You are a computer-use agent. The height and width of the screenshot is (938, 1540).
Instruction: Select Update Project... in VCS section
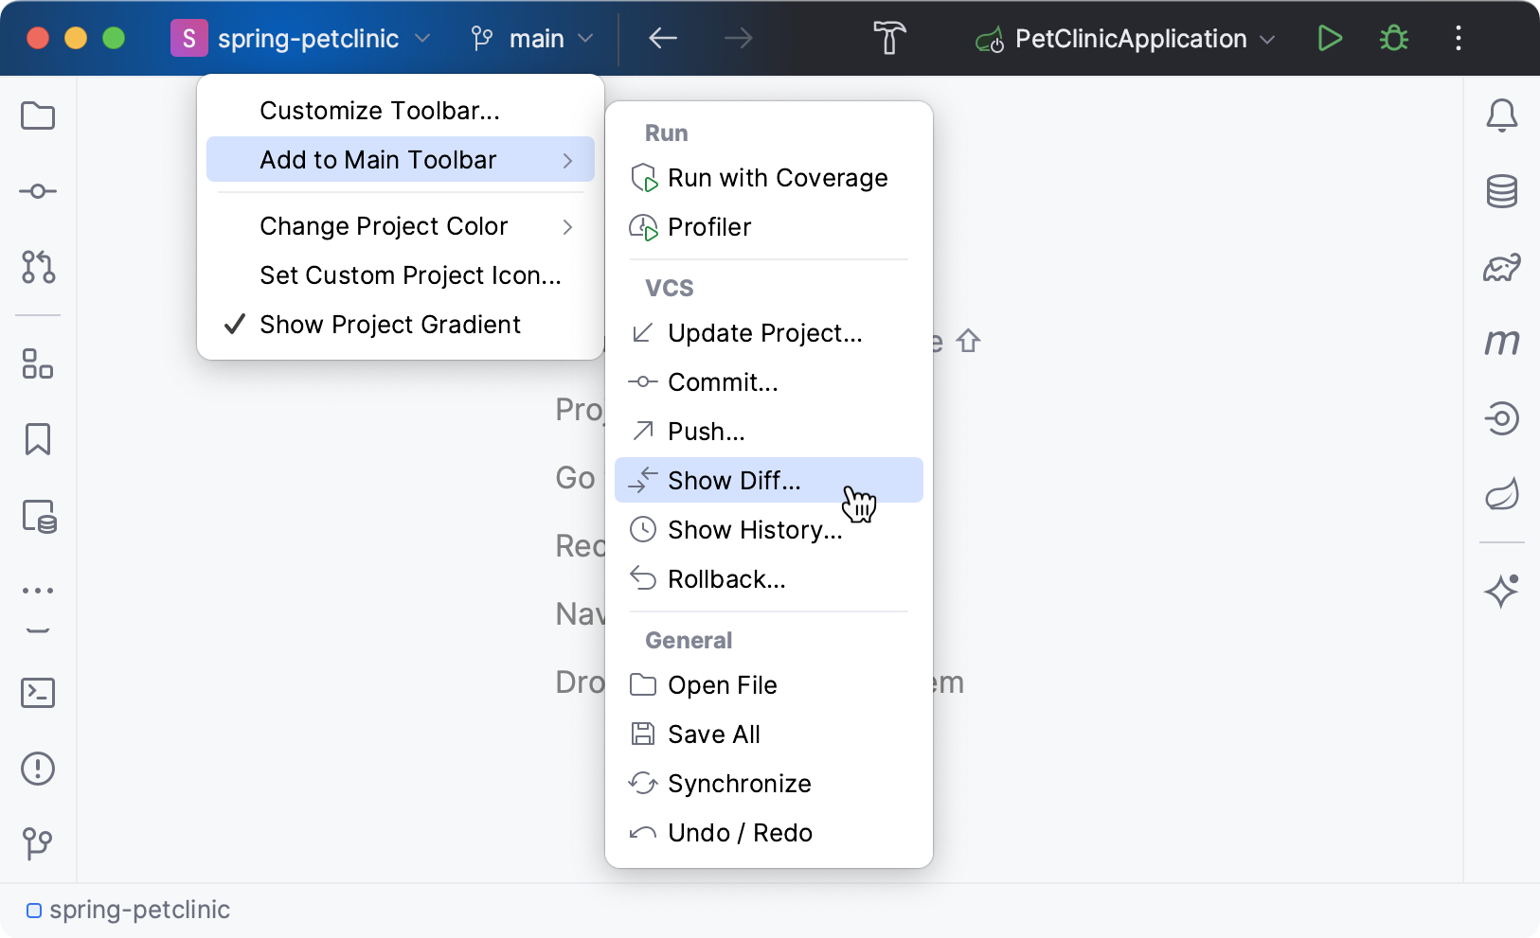click(769, 333)
